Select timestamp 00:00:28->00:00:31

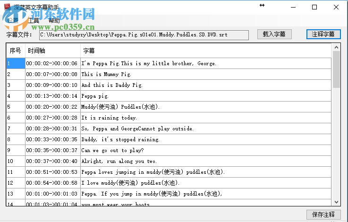[x=53, y=128]
